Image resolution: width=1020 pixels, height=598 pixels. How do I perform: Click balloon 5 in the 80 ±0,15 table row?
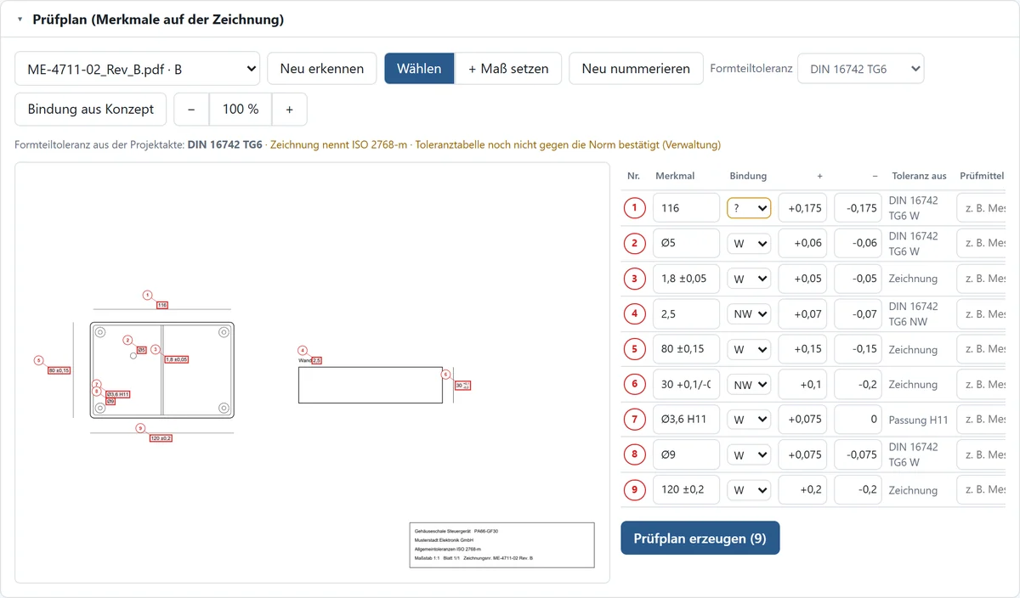point(634,349)
